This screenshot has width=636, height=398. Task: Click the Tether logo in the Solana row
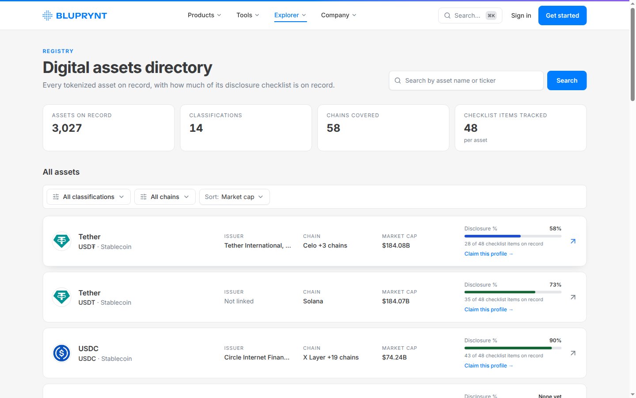tap(61, 297)
